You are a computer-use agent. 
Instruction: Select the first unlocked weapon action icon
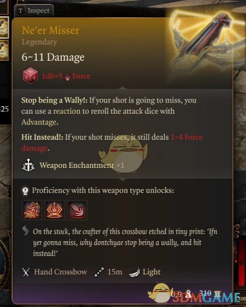point(32,210)
